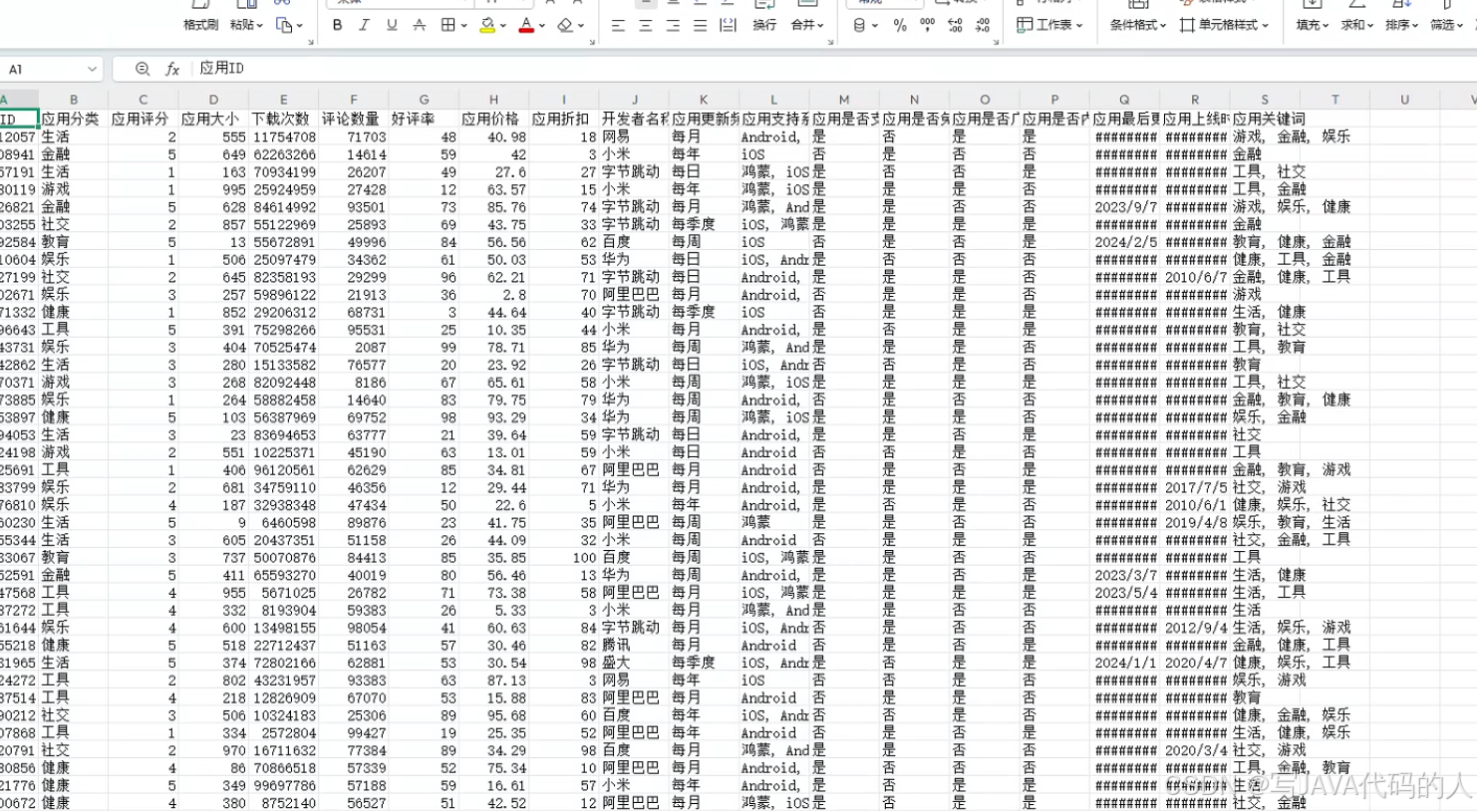The image size is (1477, 811).
Task: Expand the Name Box dropdown
Action: click(92, 69)
